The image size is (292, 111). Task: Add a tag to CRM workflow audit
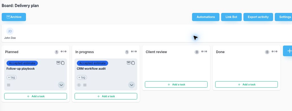tap(82, 77)
